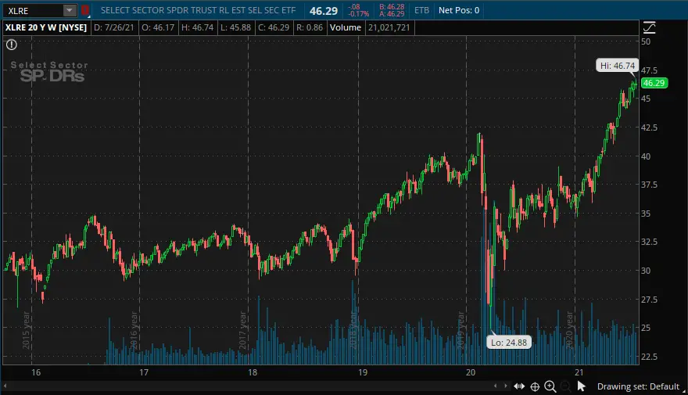Viewport: 688px width, 395px height.
Task: Click the Hi: 46.74 price bubble
Action: [x=618, y=66]
